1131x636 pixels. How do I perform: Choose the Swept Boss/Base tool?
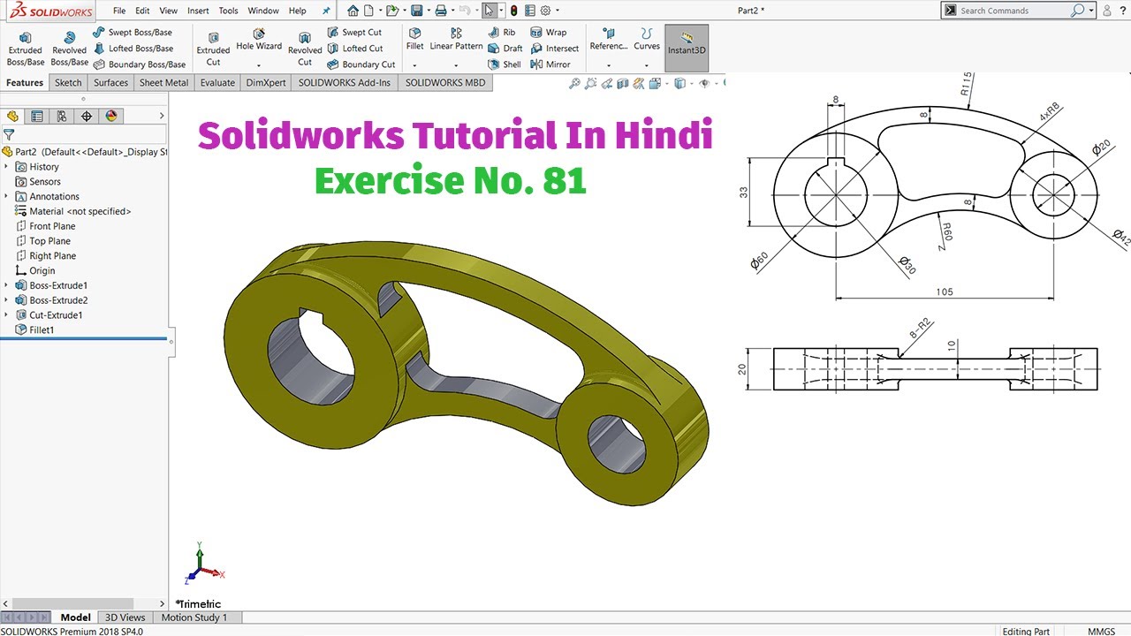point(133,33)
